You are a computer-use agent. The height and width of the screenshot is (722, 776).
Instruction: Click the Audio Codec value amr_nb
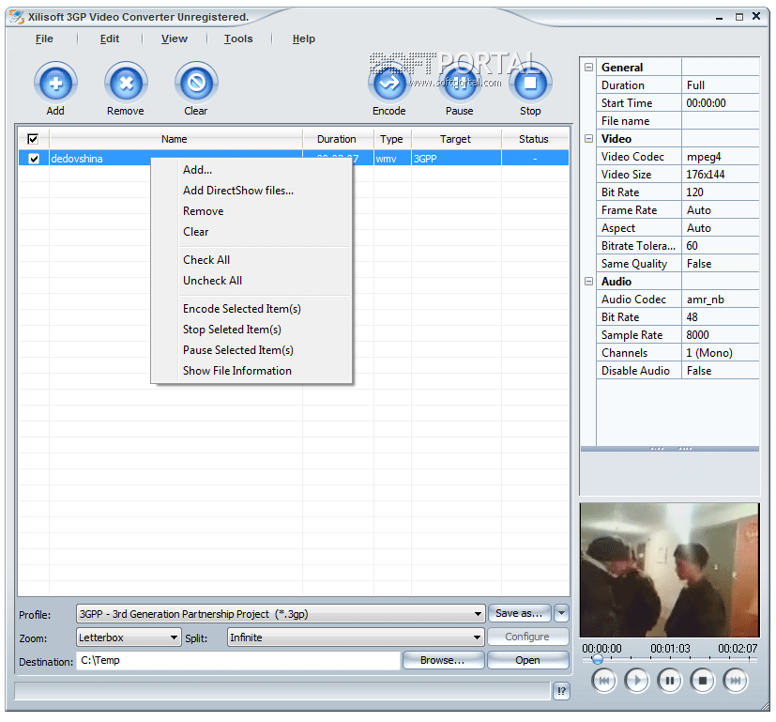[720, 300]
